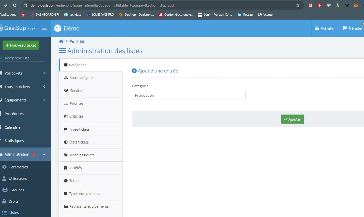Click the Démo cube logo icon
The width and height of the screenshot is (364, 217).
[58, 28]
